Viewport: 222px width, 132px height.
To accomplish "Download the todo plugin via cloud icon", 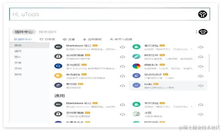I will point(200,86).
